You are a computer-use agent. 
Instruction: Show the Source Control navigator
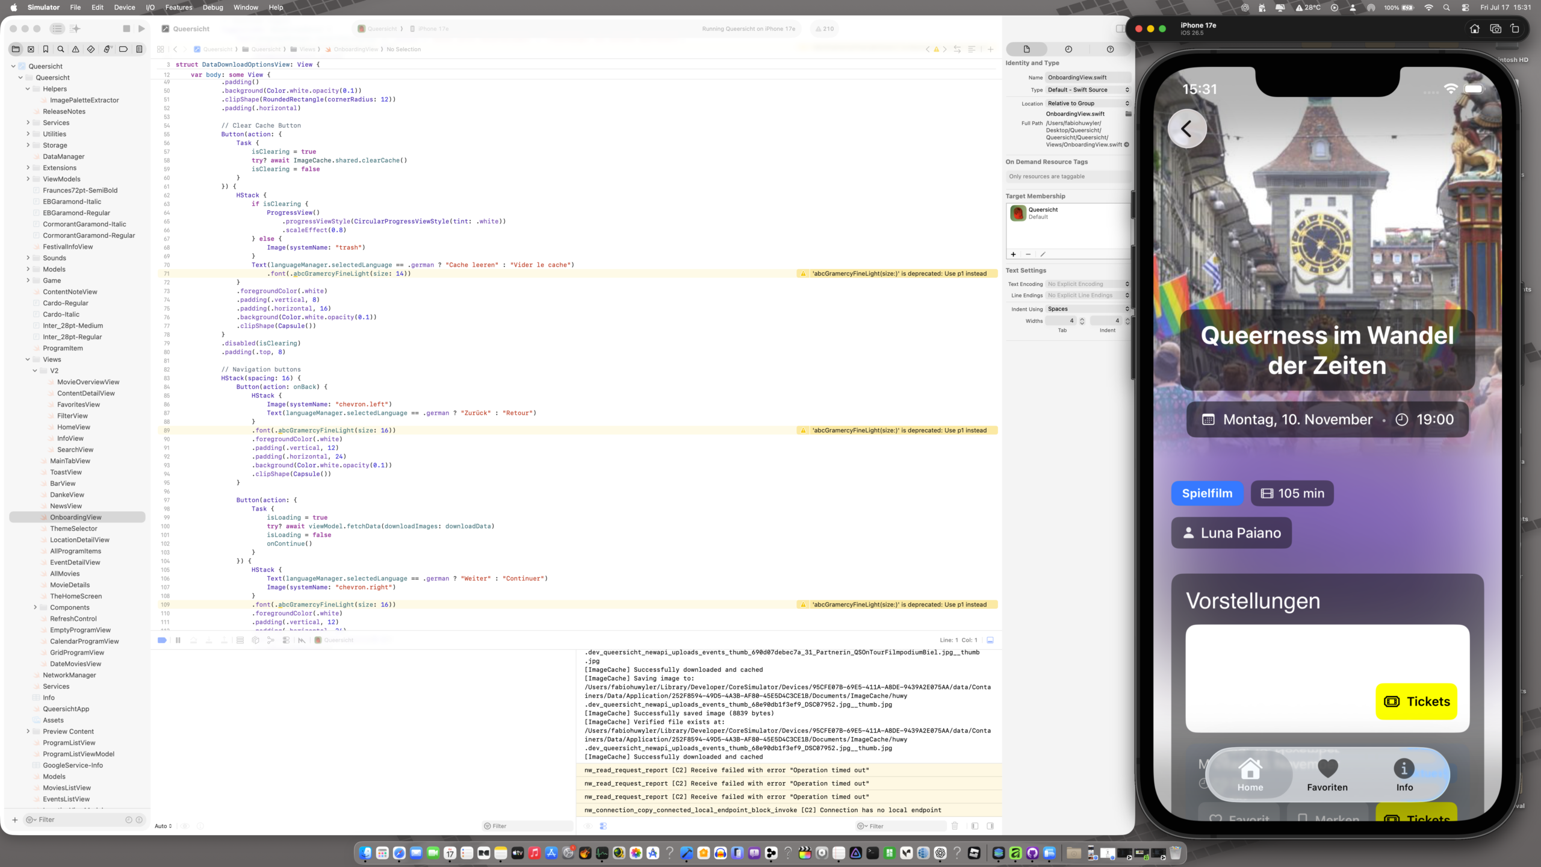click(31, 49)
